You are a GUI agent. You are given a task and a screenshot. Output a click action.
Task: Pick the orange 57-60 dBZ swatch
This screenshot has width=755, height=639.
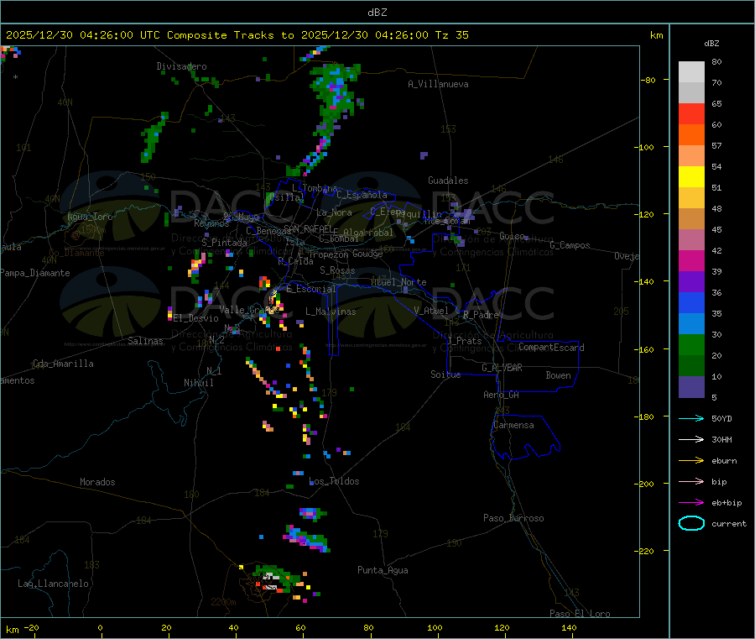click(x=691, y=135)
